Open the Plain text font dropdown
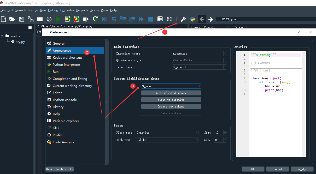The image size is (316, 174). tap(167, 133)
